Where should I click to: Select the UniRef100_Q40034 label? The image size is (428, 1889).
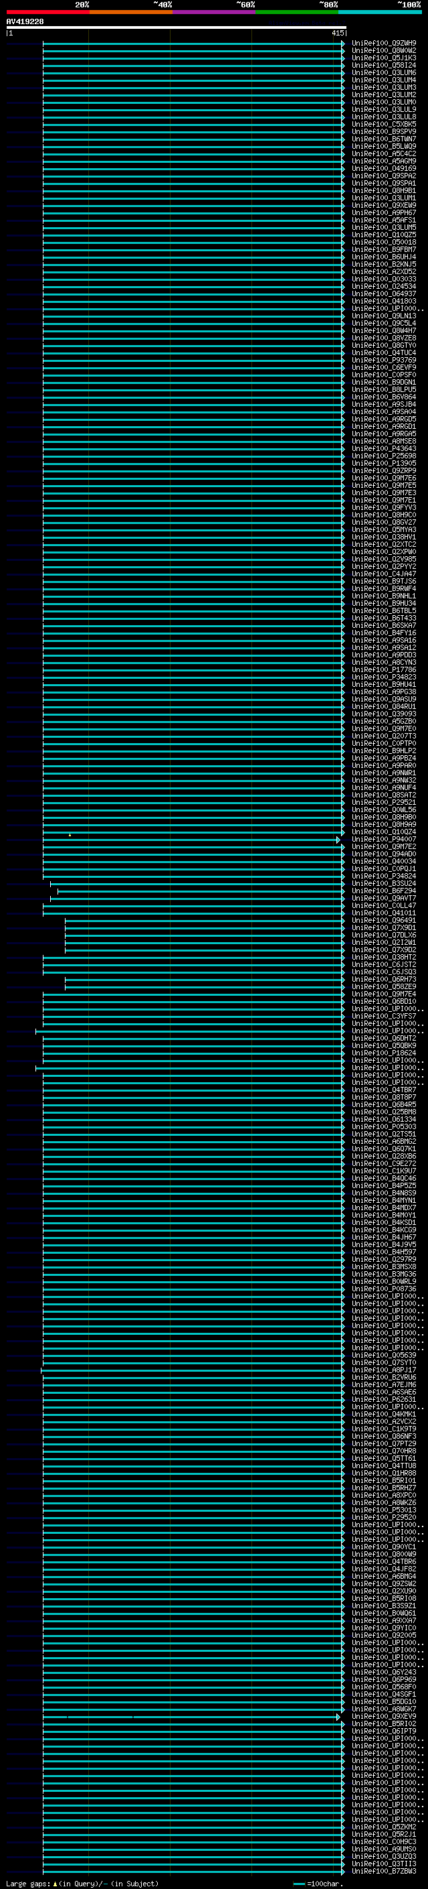384,862
